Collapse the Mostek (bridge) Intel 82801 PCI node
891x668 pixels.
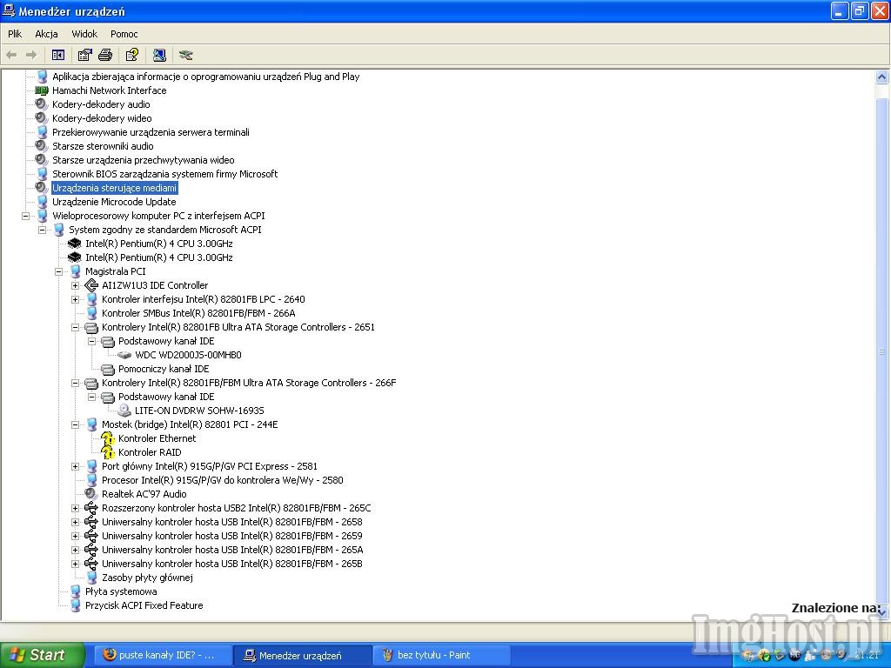click(x=75, y=424)
